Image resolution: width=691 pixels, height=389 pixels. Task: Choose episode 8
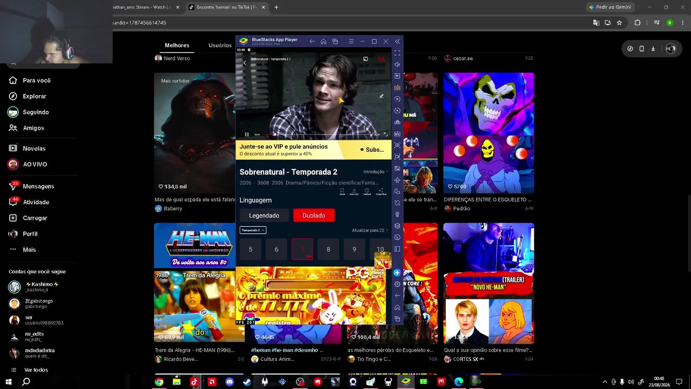tap(328, 249)
